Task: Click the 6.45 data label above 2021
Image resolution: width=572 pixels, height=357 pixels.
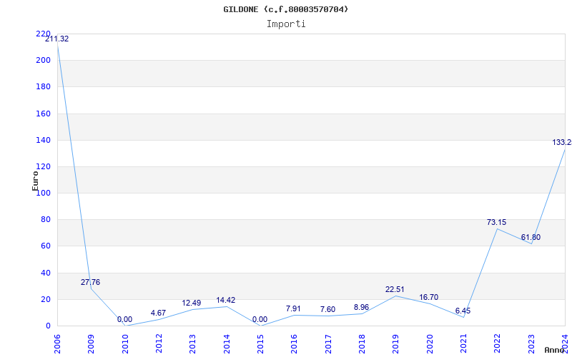Action: click(x=463, y=311)
